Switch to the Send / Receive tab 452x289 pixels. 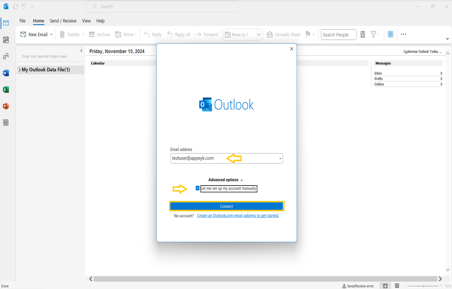[63, 21]
